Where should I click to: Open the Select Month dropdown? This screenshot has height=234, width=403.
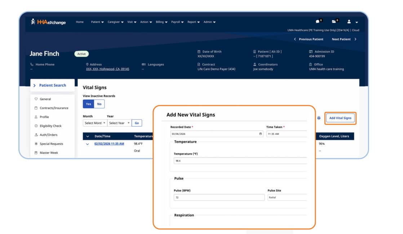[x=95, y=123]
